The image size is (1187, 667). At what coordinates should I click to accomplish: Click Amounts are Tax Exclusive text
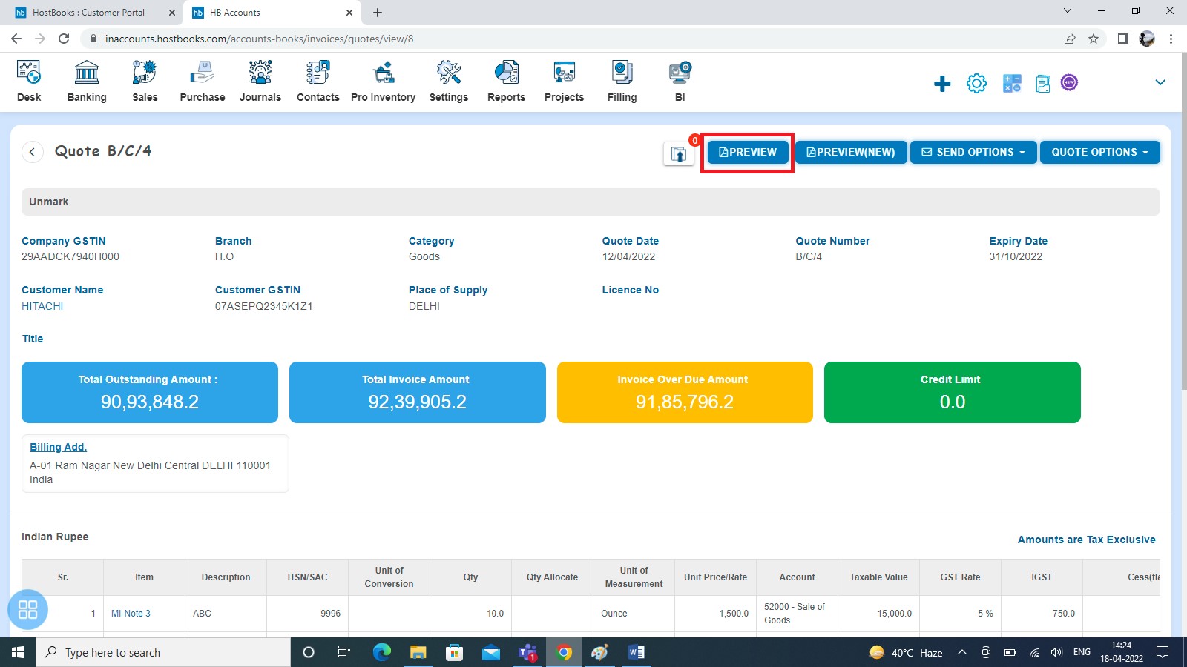point(1086,540)
